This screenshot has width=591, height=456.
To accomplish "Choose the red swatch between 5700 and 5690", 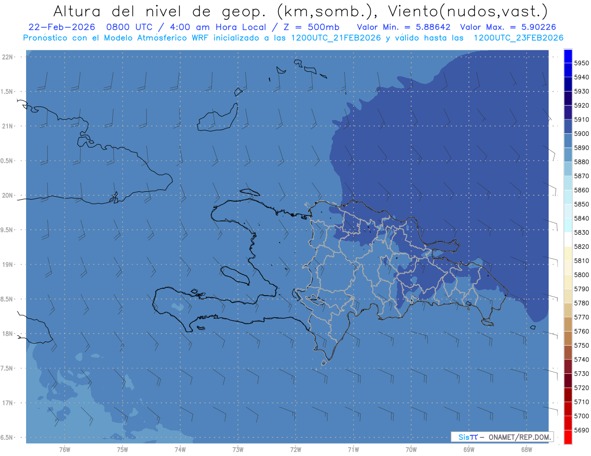I will (568, 423).
